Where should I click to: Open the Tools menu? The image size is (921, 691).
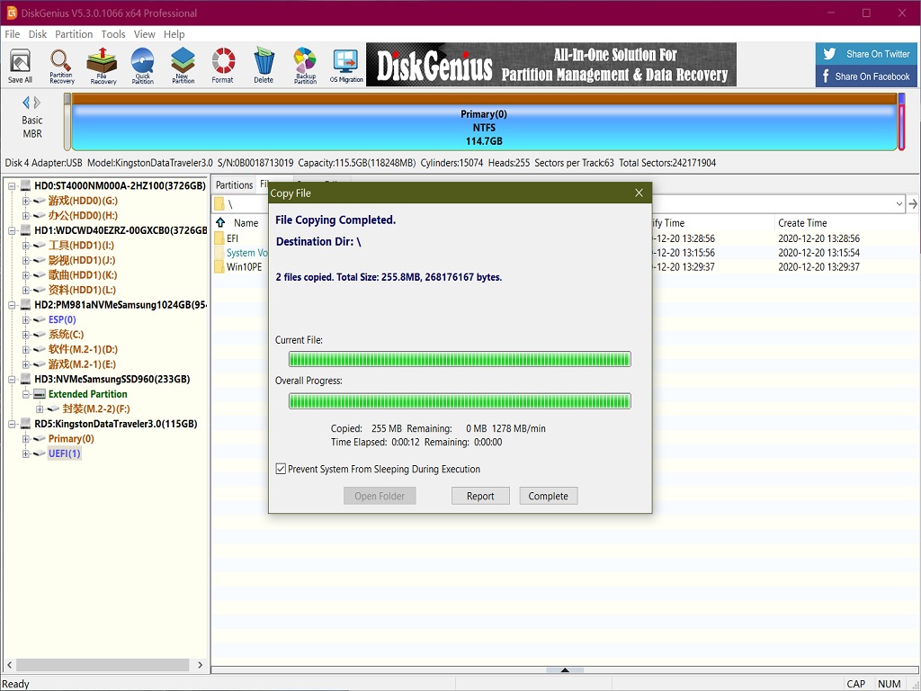113,34
